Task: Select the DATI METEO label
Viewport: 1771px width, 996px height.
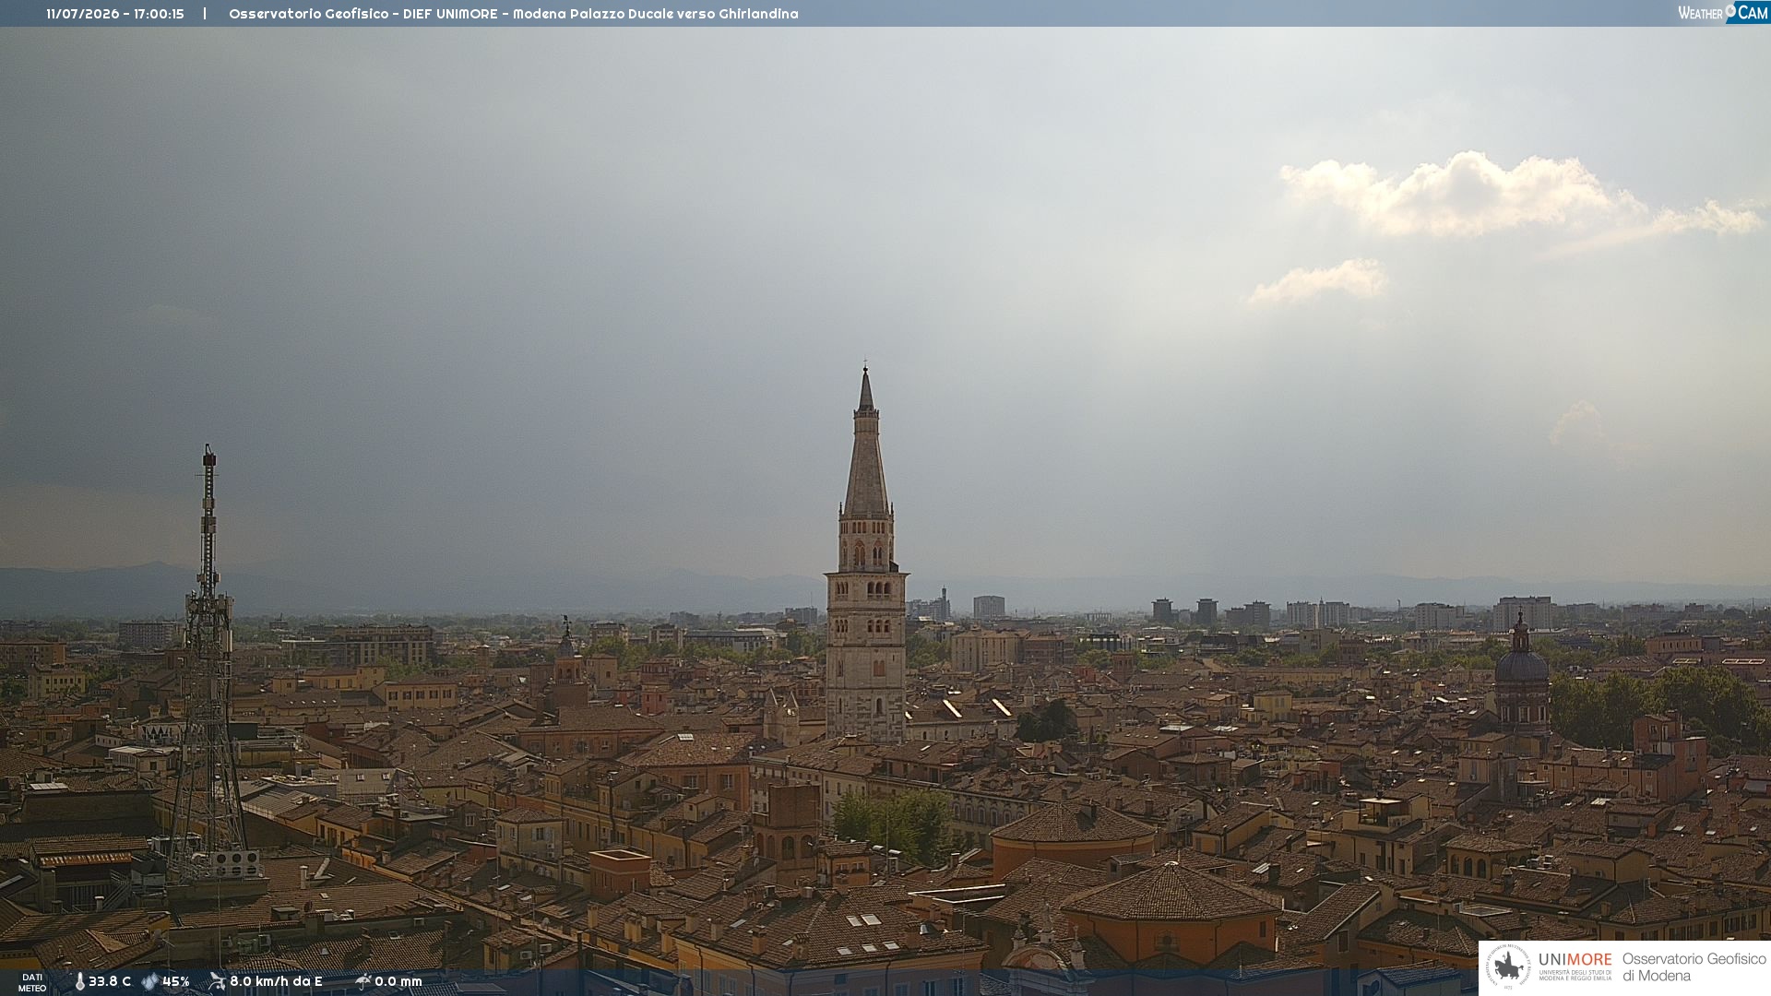Action: [x=32, y=982]
